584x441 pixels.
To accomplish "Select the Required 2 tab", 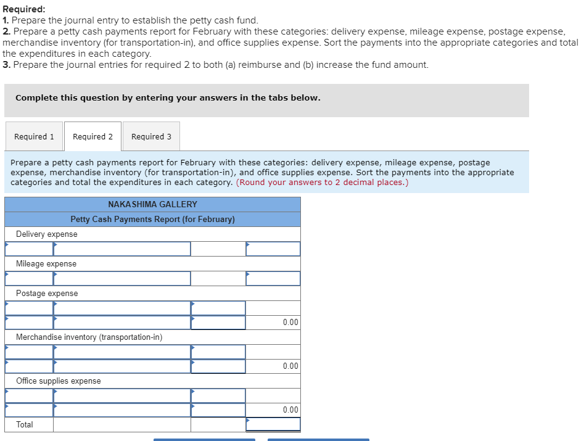I will (x=93, y=136).
